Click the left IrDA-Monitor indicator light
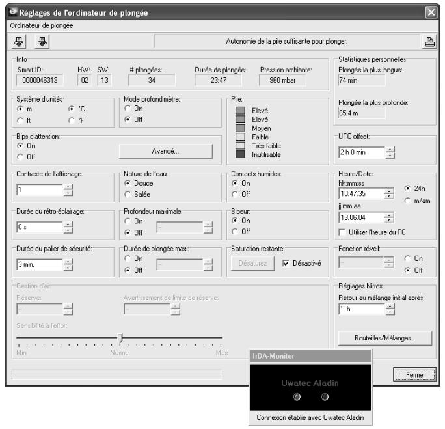 [297, 396]
